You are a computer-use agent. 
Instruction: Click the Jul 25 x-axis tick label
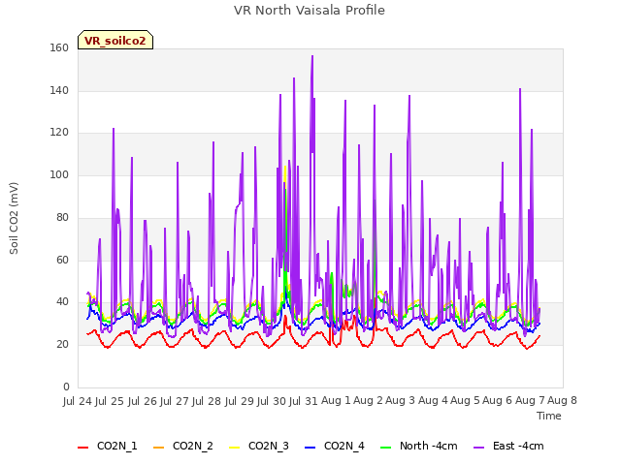[x=110, y=401]
